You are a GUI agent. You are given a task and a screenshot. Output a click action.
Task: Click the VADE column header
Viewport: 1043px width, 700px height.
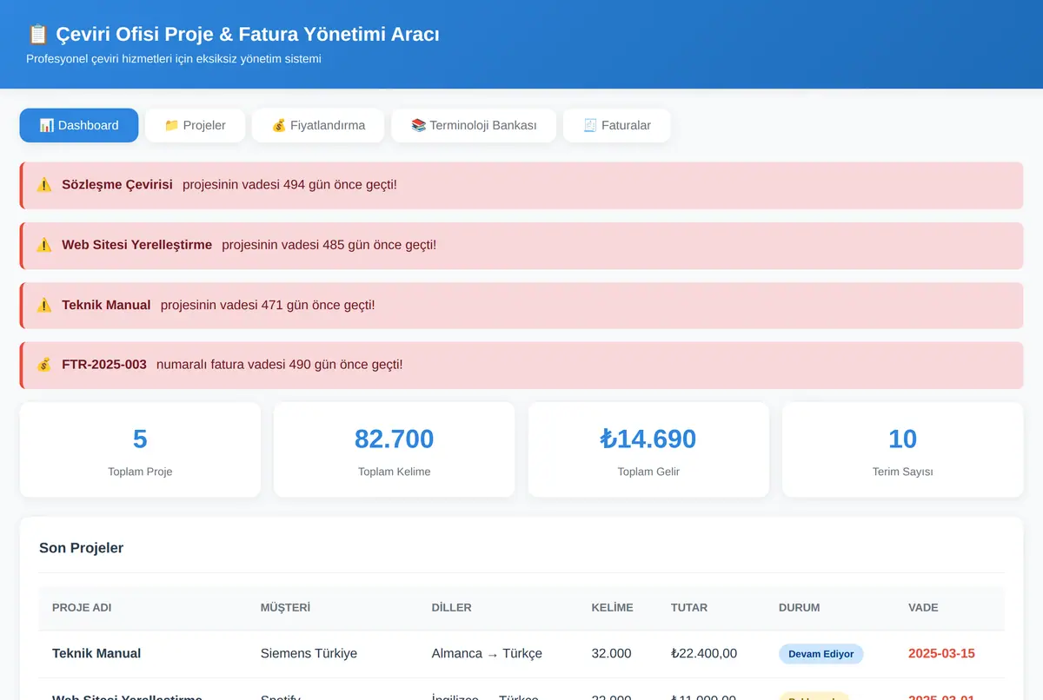923,608
